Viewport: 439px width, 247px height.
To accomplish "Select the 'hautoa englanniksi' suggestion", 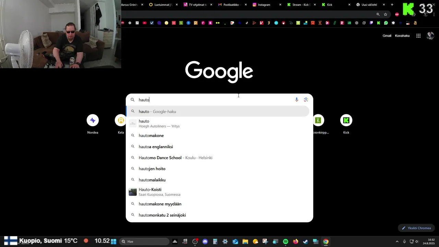I will coord(218,147).
